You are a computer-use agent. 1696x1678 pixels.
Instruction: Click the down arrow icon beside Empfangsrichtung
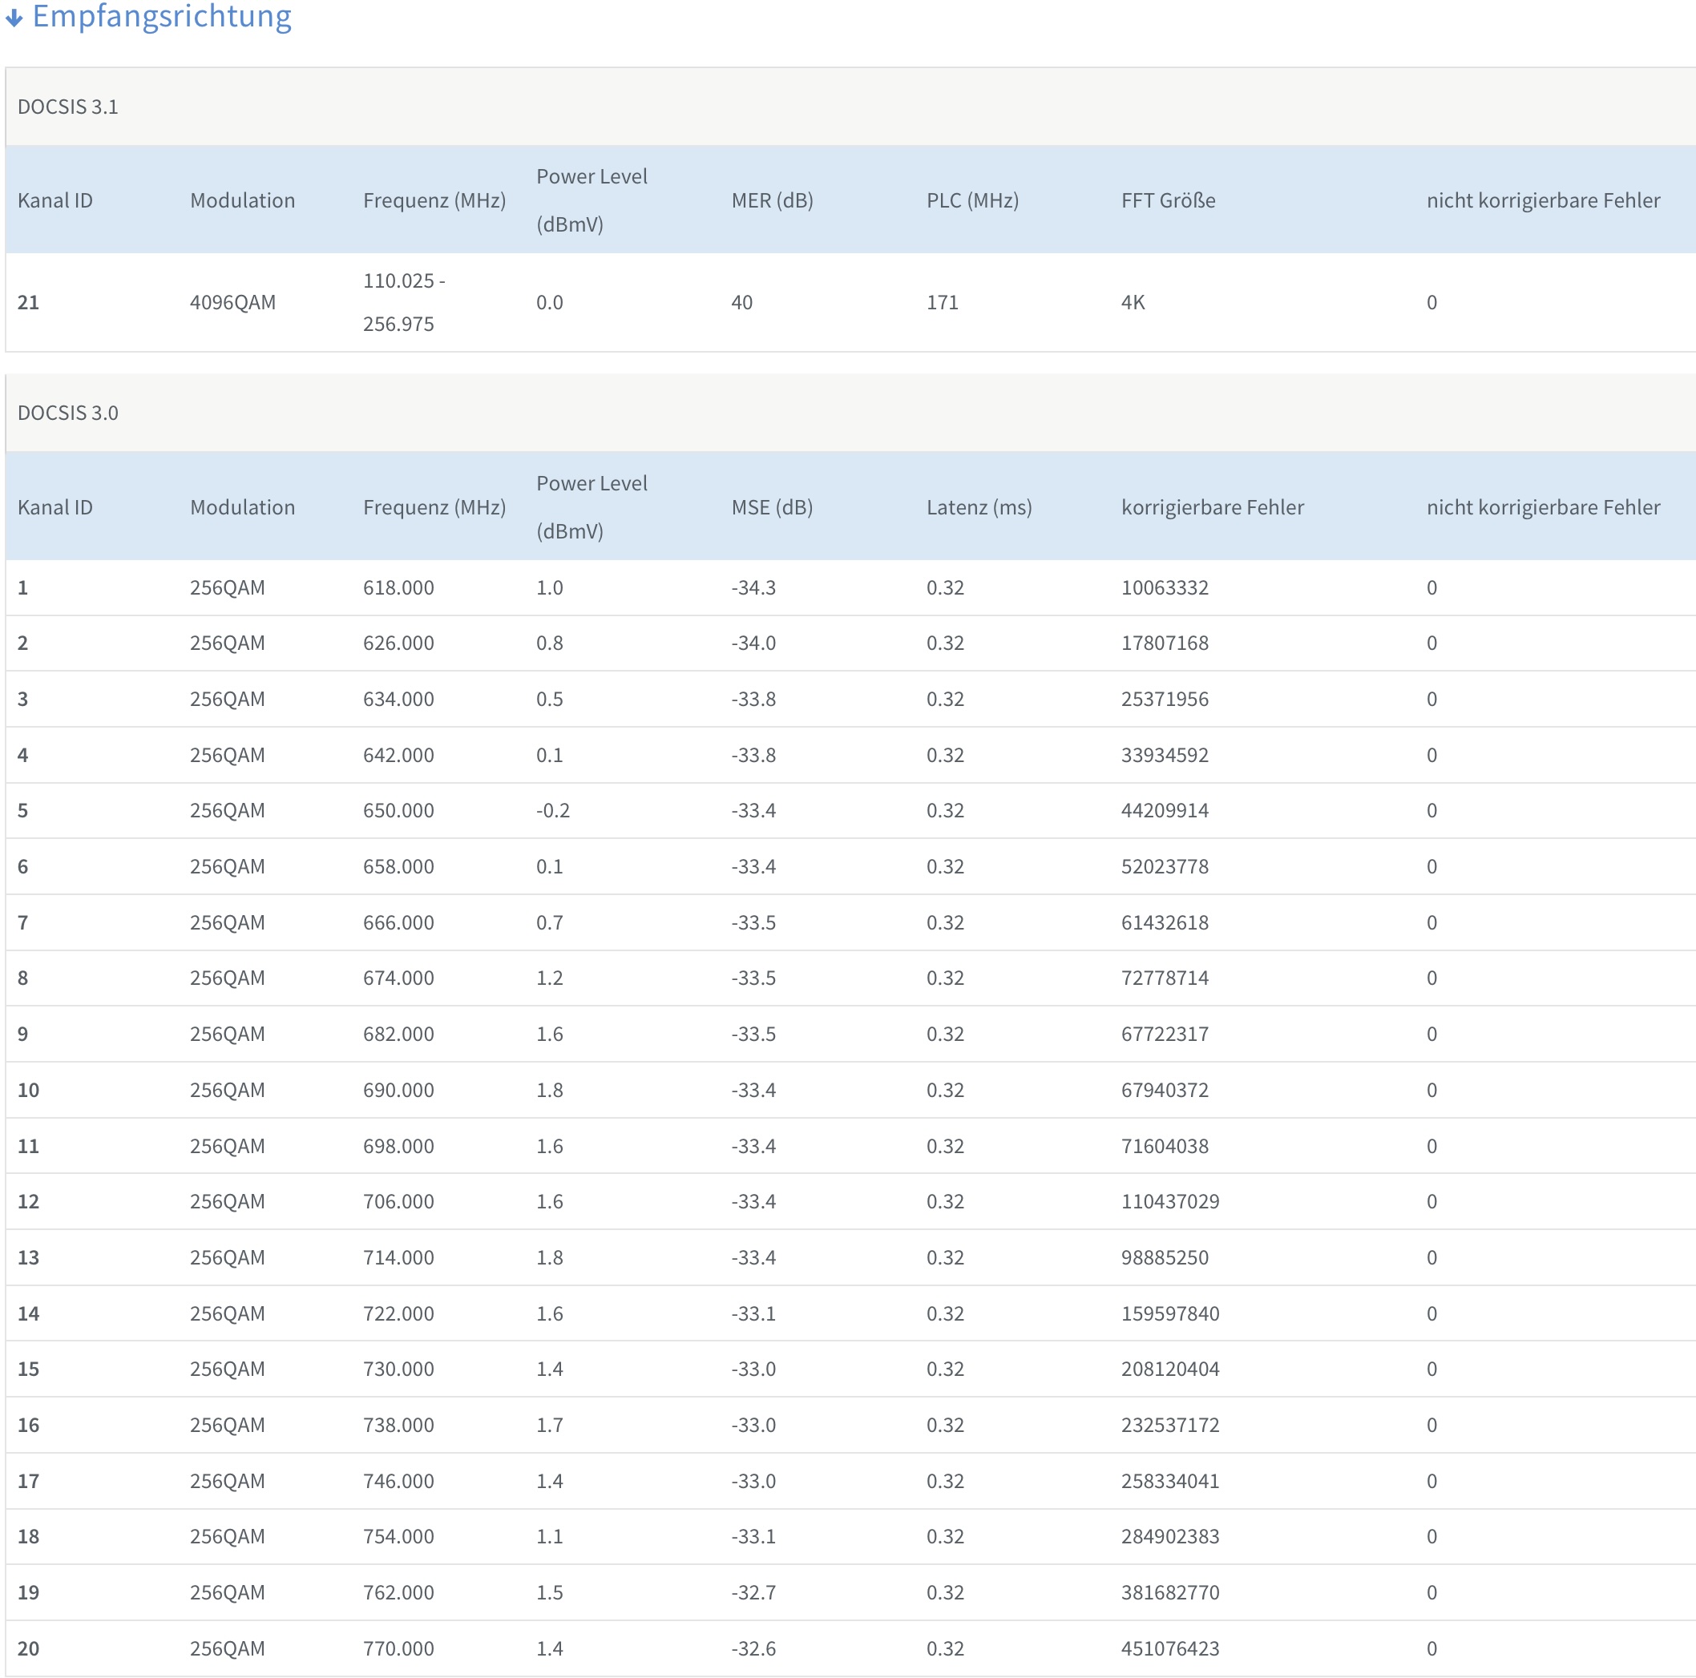(x=14, y=18)
